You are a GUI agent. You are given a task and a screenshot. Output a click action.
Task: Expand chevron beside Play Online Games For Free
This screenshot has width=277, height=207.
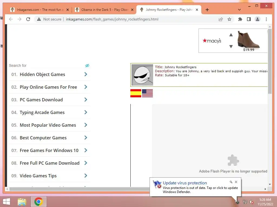86,87
